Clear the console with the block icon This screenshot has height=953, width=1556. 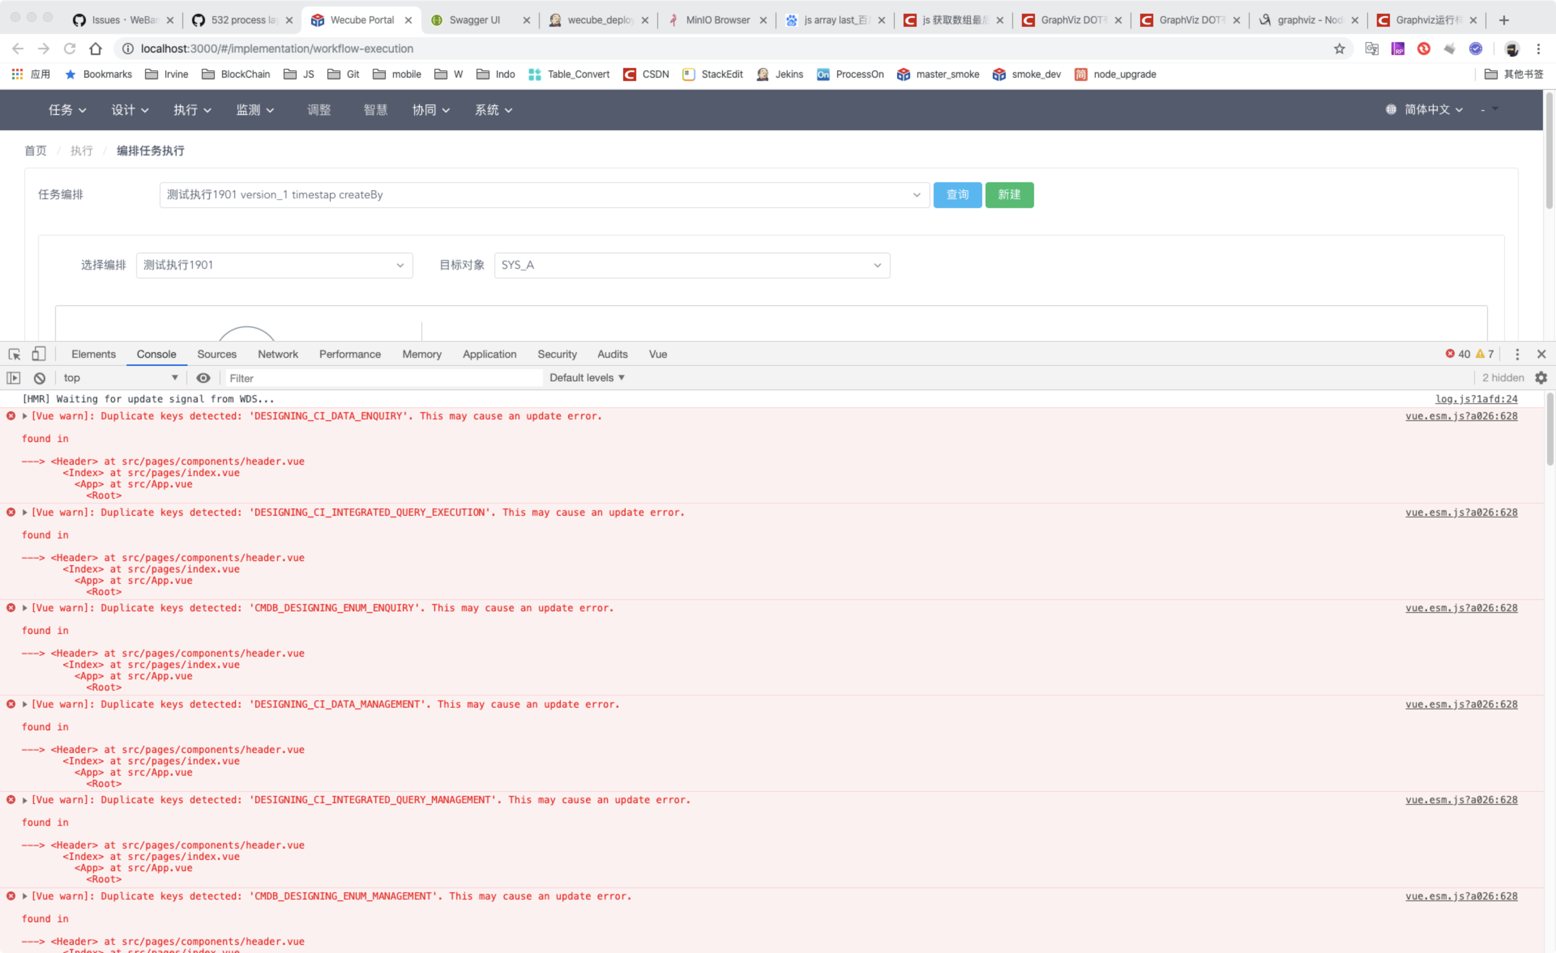[x=40, y=378]
